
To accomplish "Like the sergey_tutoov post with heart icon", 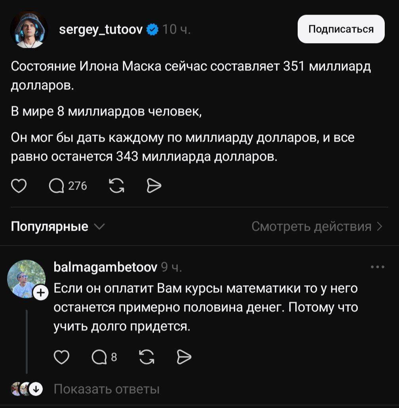I will point(19,186).
